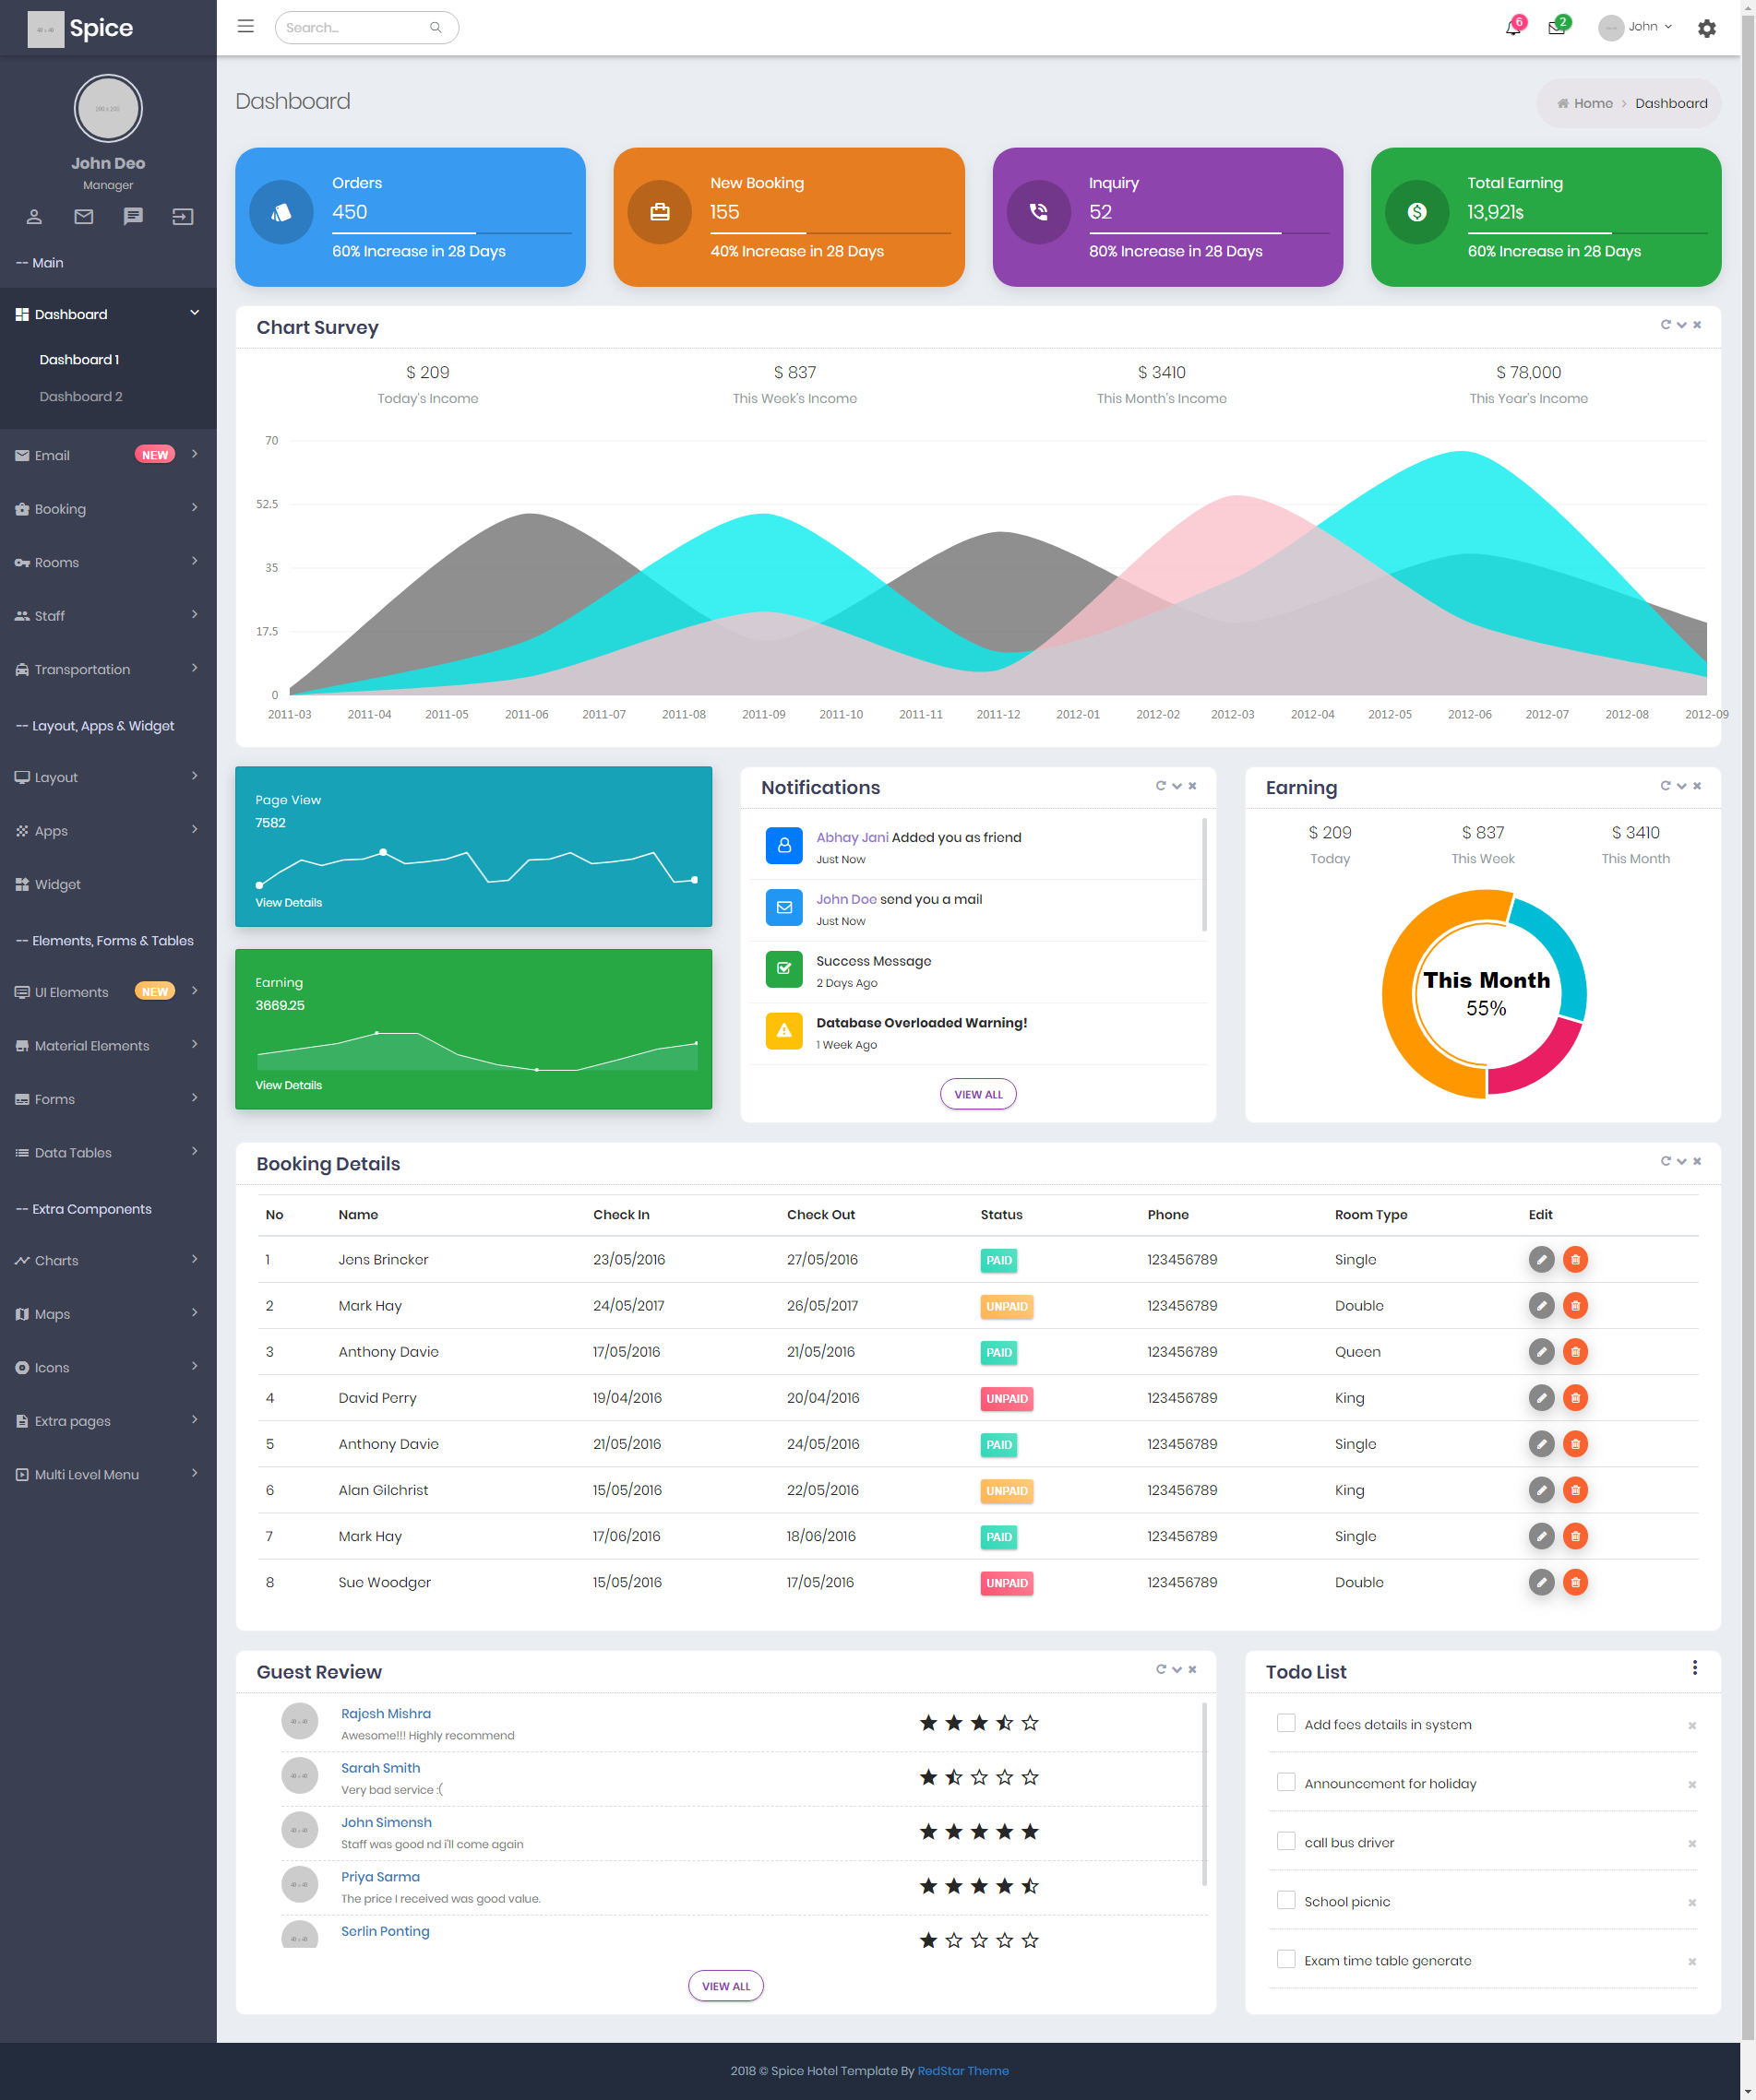Toggle the hamburger sidebar menu icon
1756x2100 pixels.
pos(245,27)
